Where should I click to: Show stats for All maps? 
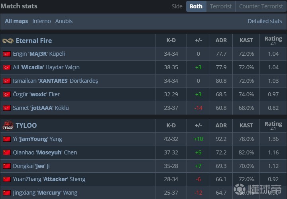coord(16,21)
